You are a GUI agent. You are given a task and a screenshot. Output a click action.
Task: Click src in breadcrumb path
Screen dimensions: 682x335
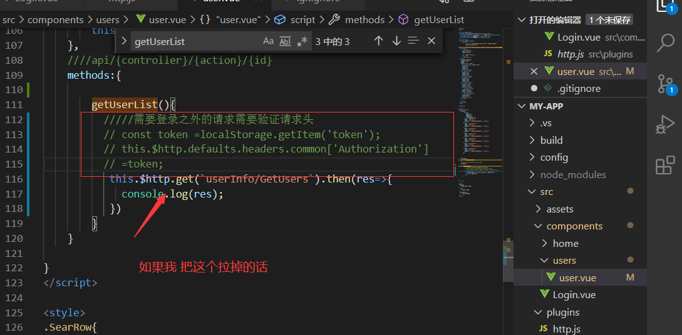[x=9, y=19]
